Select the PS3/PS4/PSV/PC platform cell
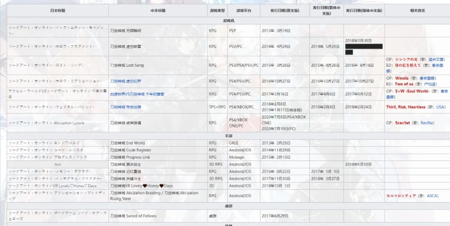This screenshot has width=450, height=226. pos(243,66)
